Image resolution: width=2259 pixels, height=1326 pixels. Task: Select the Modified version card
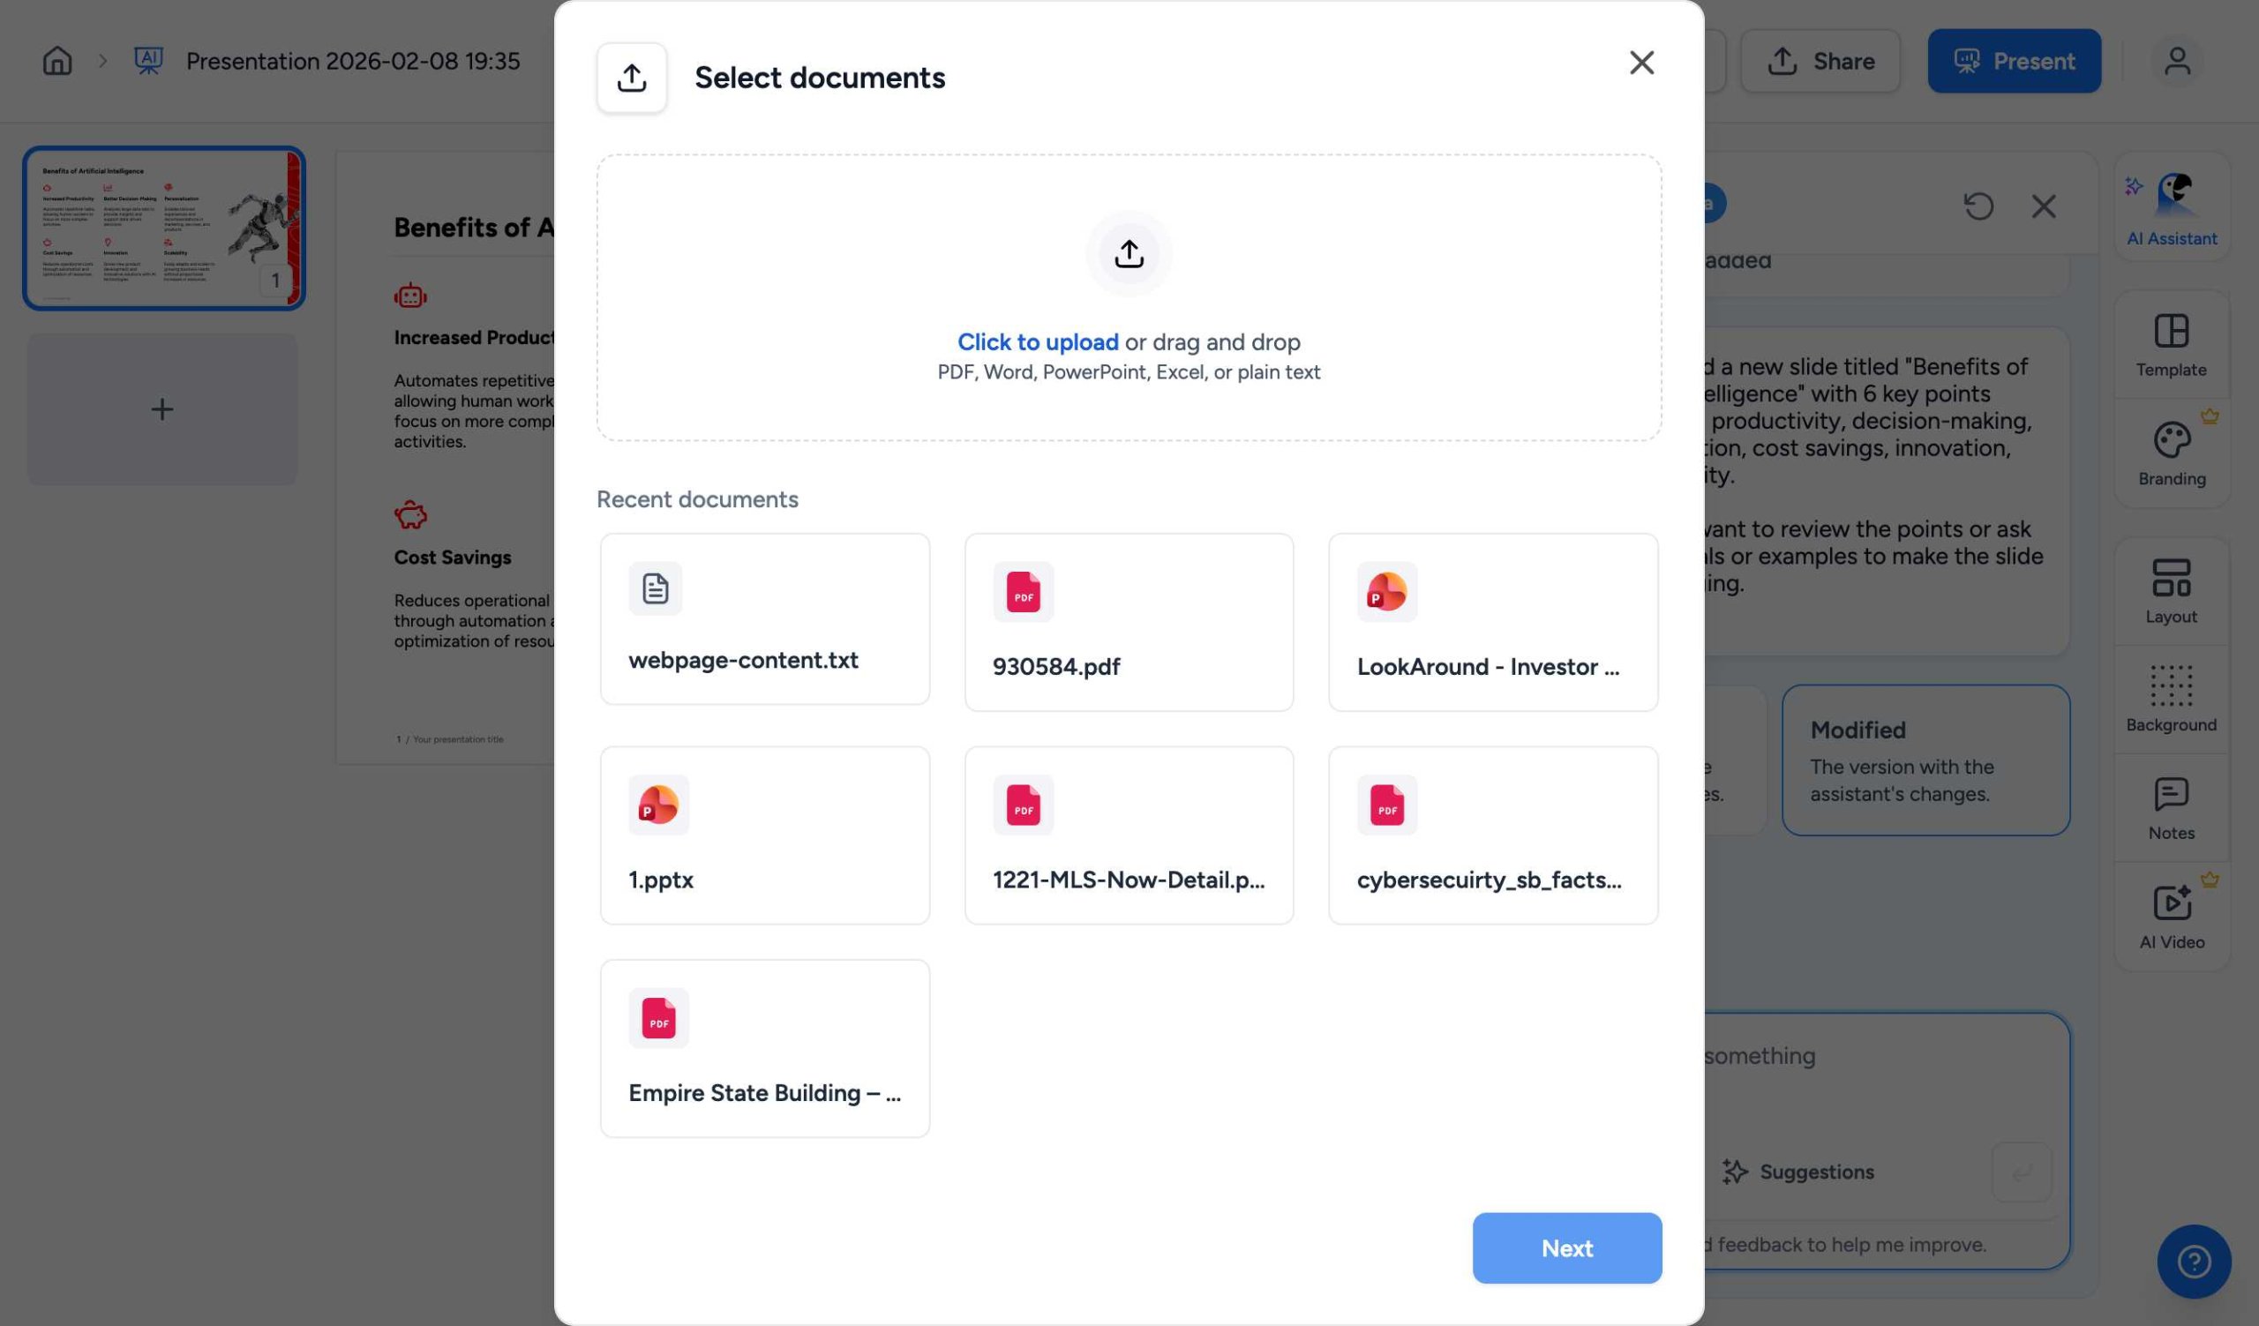[x=1925, y=760]
